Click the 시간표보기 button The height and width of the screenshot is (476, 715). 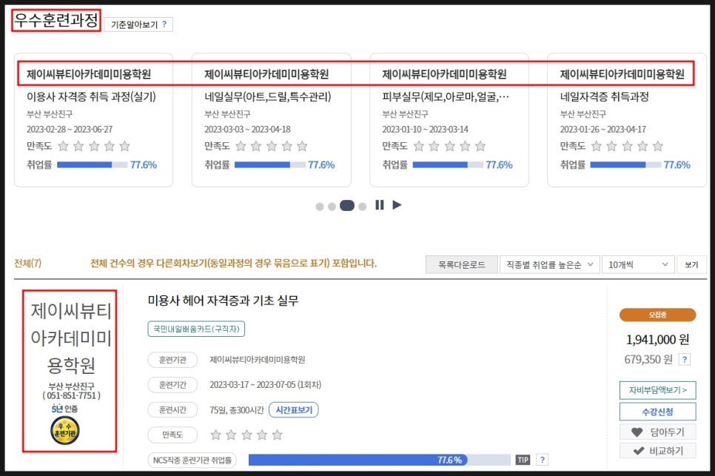[294, 410]
